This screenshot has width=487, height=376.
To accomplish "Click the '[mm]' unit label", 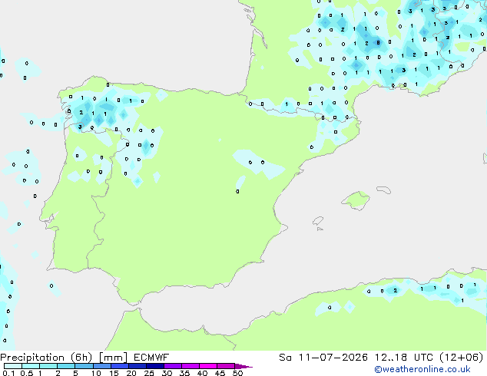I will 113,358.
